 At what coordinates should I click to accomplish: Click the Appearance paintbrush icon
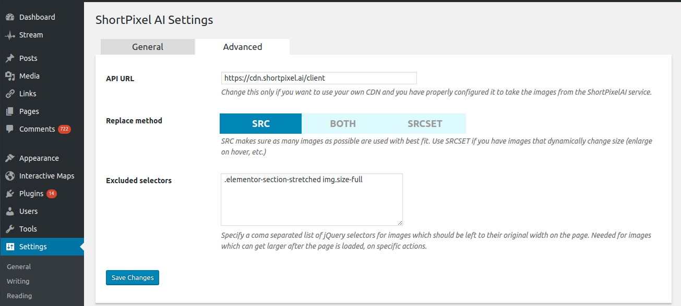point(10,158)
